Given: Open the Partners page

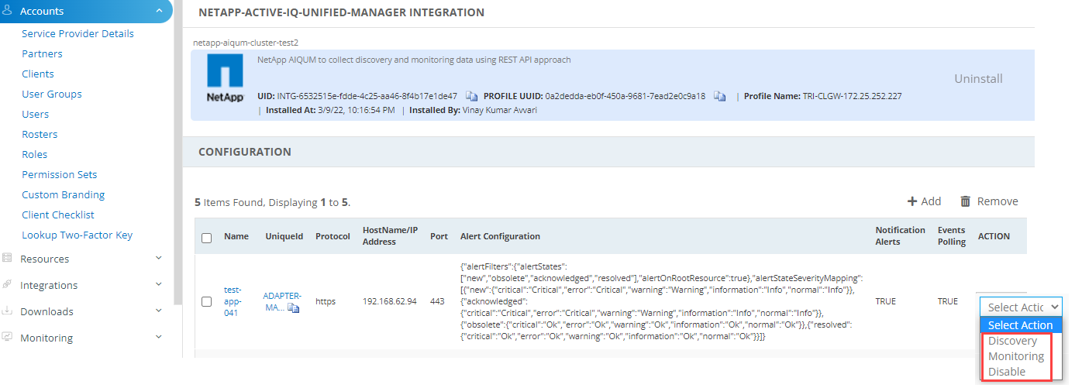Looking at the screenshot, I should [42, 53].
